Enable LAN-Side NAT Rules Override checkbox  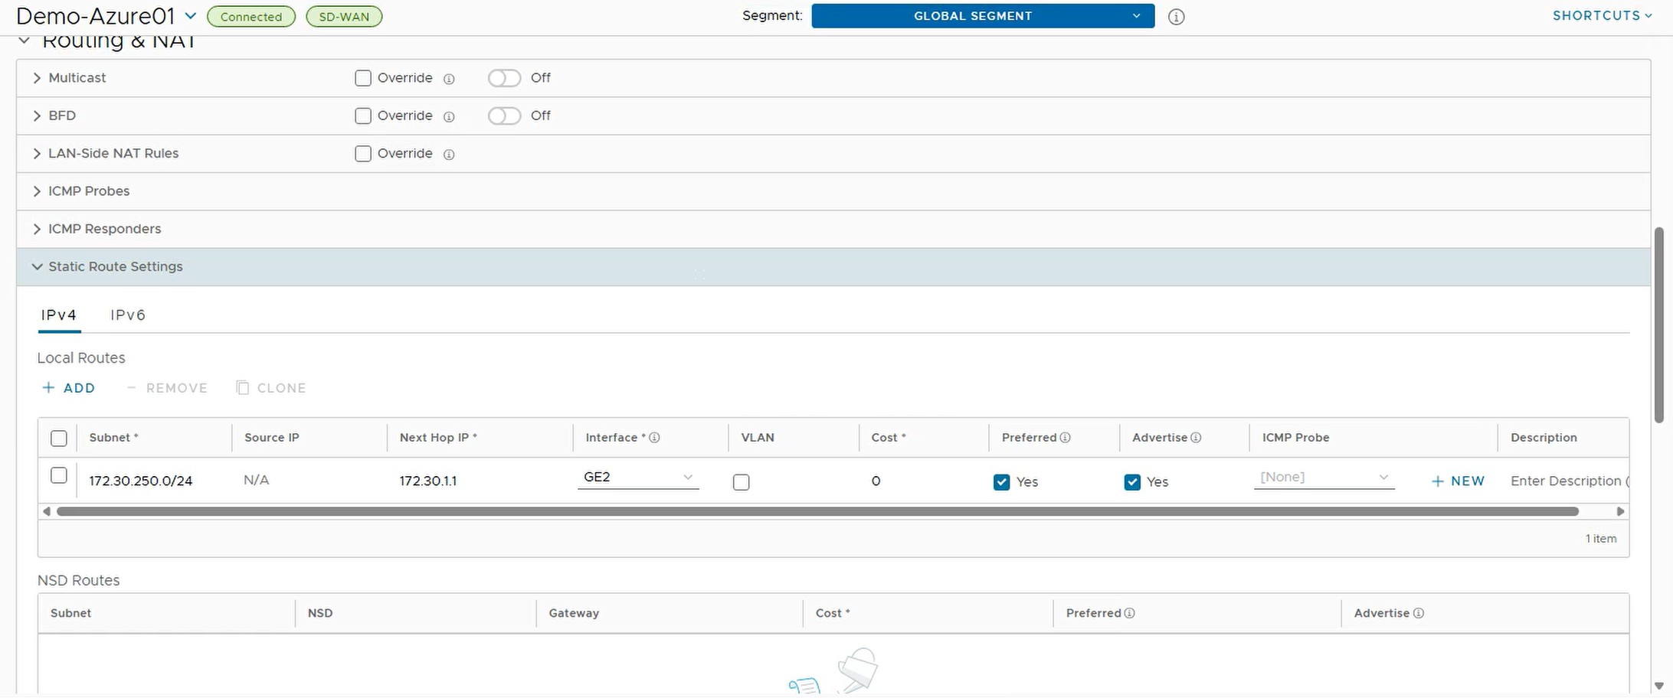point(363,154)
